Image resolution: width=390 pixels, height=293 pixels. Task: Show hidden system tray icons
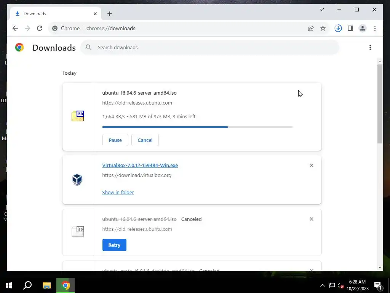[x=322, y=285]
